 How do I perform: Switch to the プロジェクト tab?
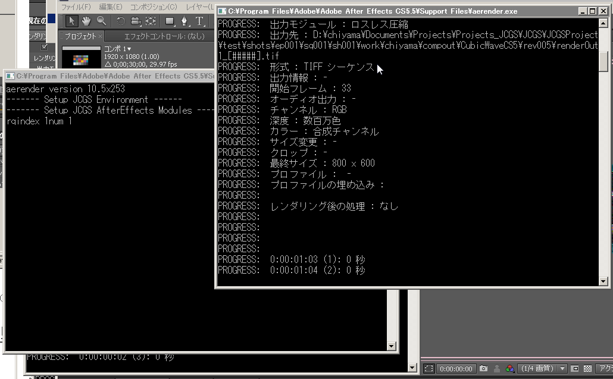[x=80, y=36]
